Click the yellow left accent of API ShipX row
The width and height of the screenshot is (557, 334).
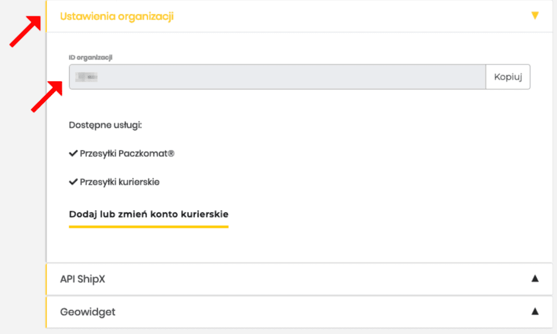47,279
